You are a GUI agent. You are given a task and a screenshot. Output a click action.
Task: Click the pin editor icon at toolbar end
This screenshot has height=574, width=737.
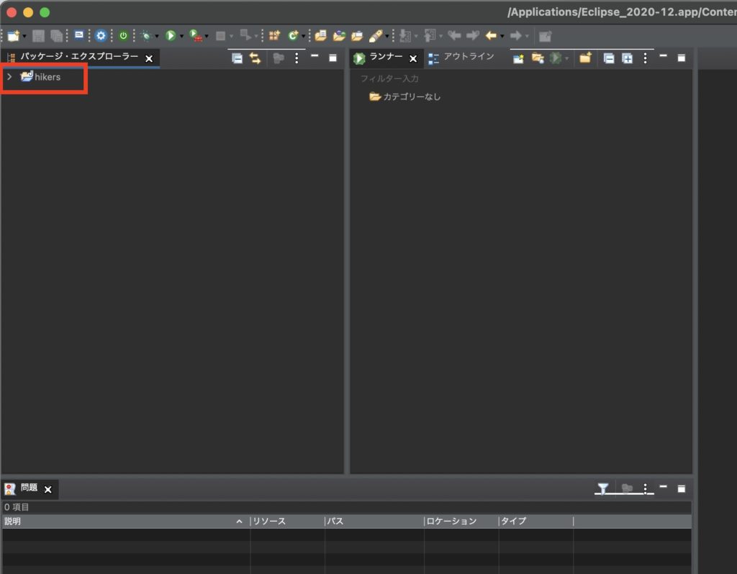click(546, 36)
